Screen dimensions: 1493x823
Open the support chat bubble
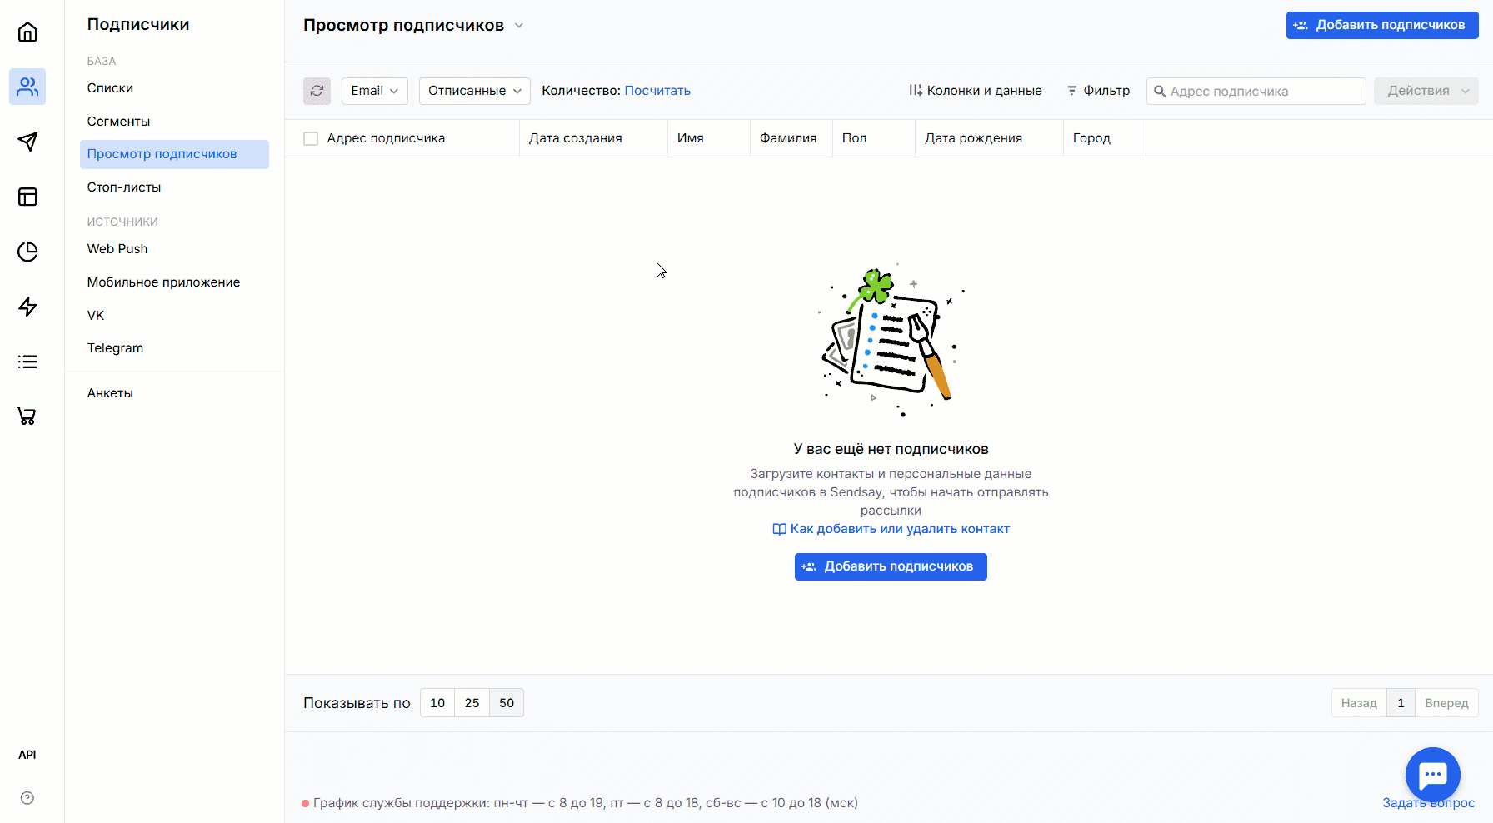click(1432, 775)
